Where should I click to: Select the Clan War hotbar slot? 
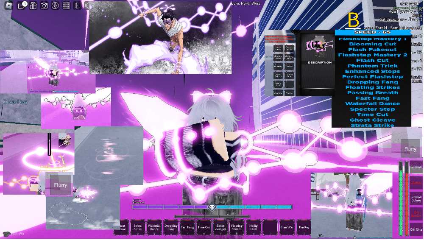pos(287,227)
